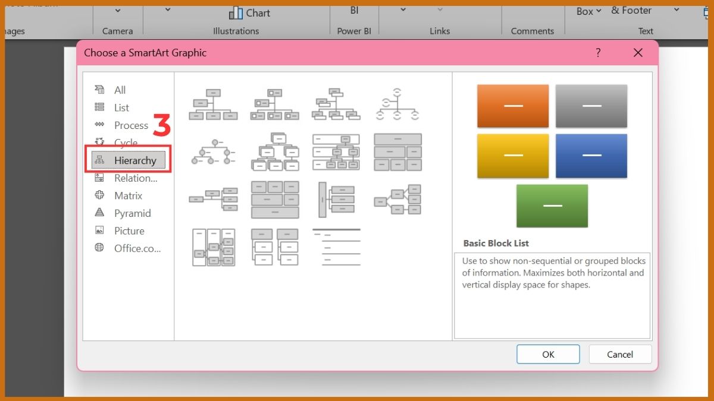
Task: Click the orange block in the preview
Action: click(x=512, y=106)
